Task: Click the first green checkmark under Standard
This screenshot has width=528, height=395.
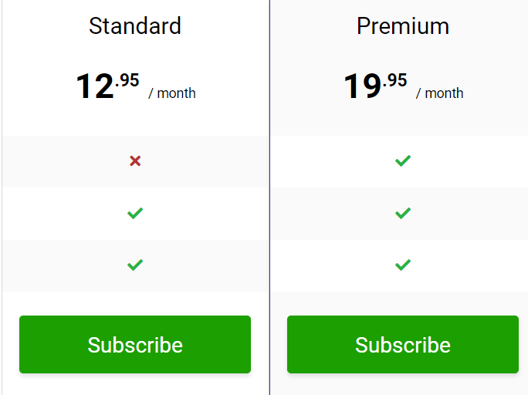Action: tap(135, 213)
